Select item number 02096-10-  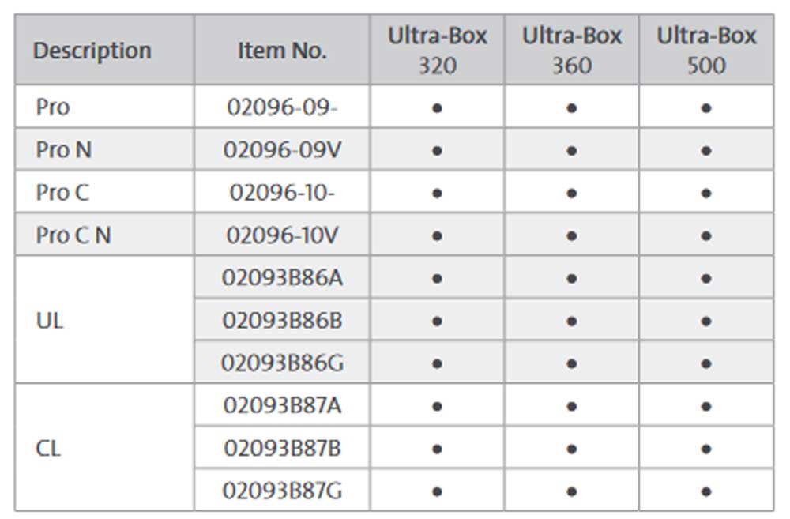coord(282,193)
